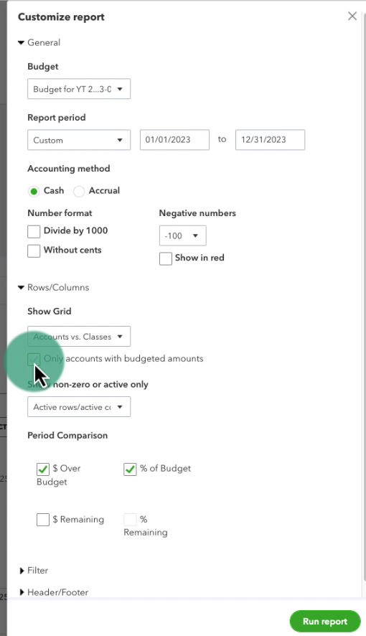Toggle Only accounts with budgeted amounts checkbox
Viewport: 366px width, 636px height.
34,360
